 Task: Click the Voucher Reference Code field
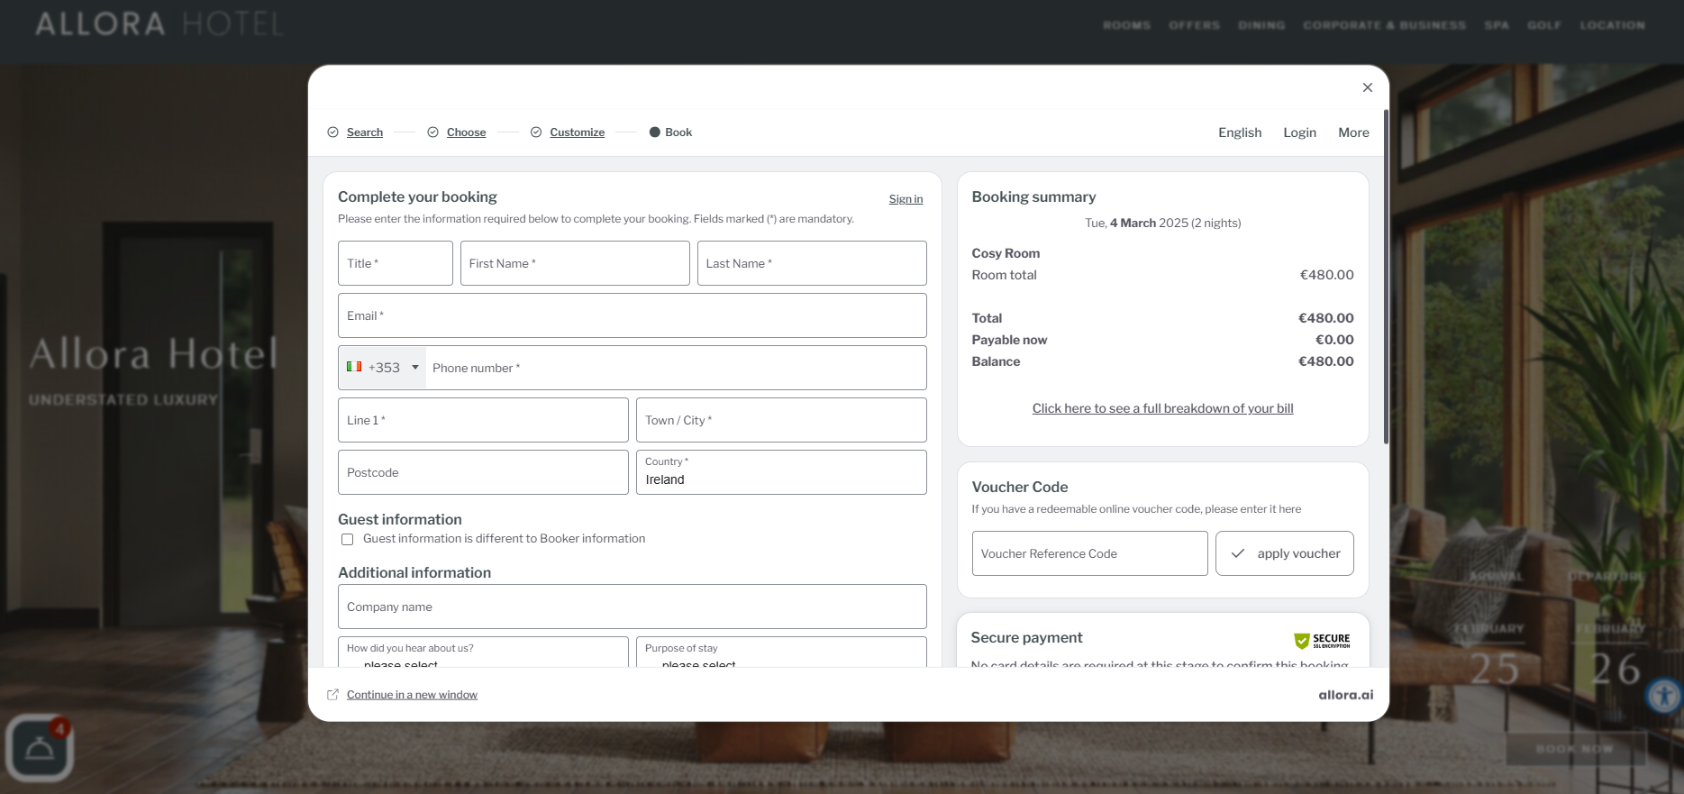[x=1089, y=553]
